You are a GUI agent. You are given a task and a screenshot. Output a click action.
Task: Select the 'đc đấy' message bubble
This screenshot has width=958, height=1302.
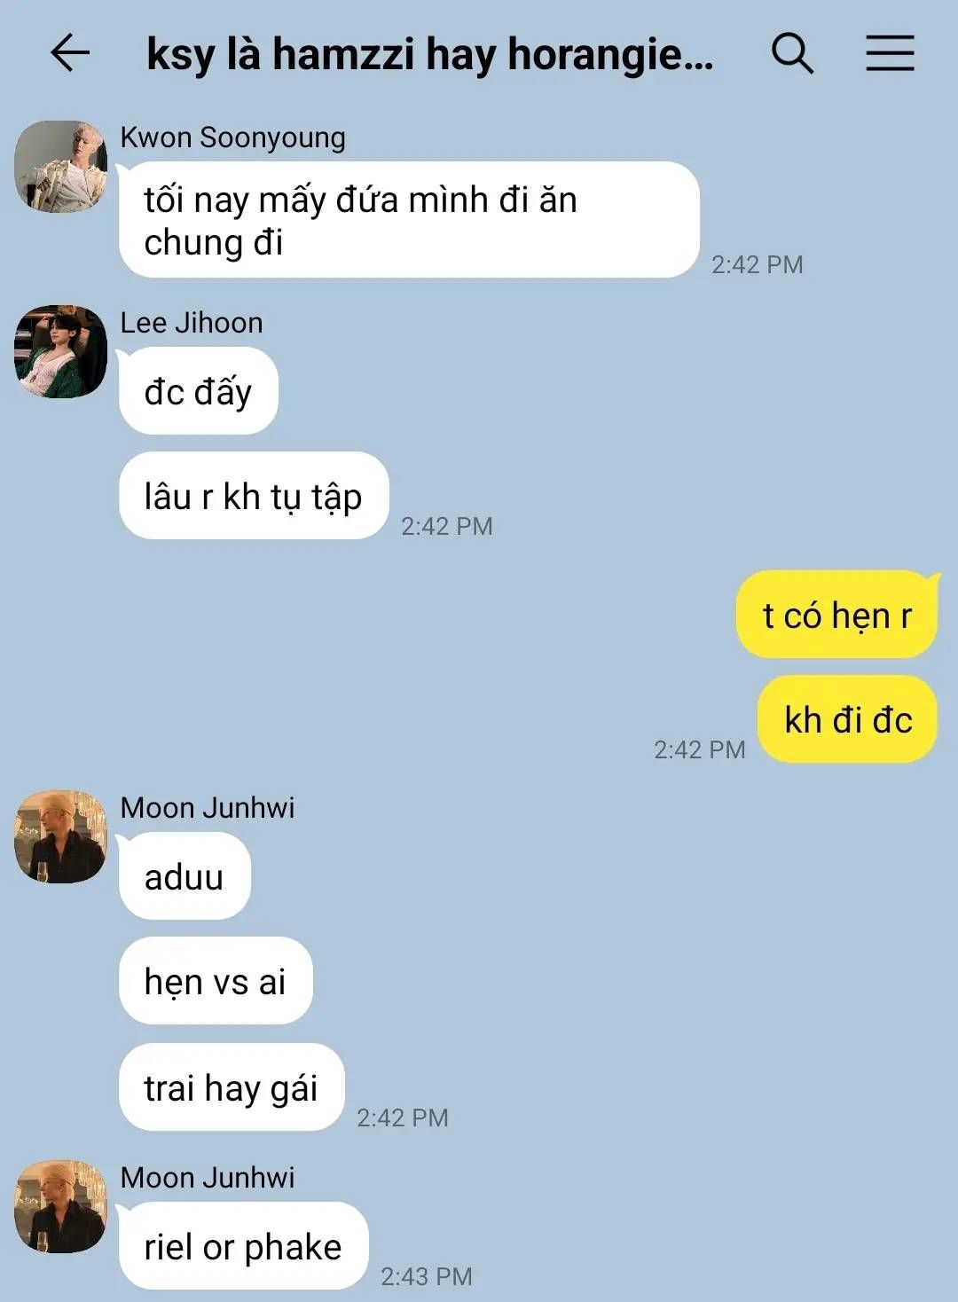[x=199, y=391]
